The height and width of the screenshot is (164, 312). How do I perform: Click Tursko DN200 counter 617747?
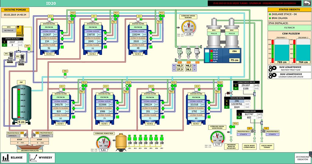pos(249,114)
